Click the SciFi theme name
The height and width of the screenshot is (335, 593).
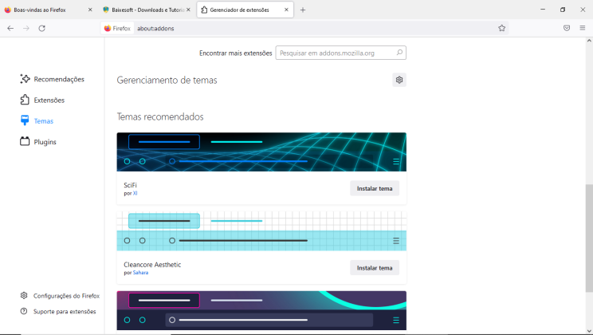pyautogui.click(x=130, y=185)
